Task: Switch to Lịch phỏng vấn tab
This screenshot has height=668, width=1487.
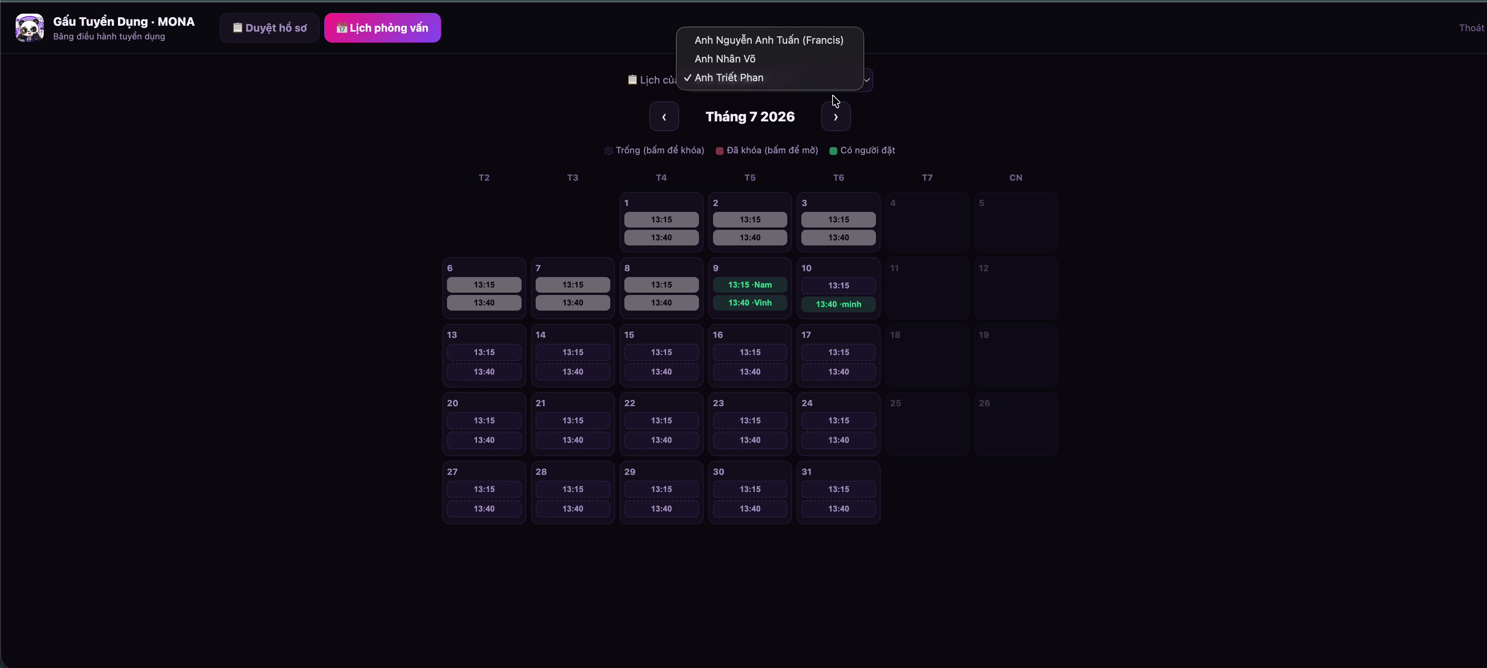Action: (x=382, y=28)
